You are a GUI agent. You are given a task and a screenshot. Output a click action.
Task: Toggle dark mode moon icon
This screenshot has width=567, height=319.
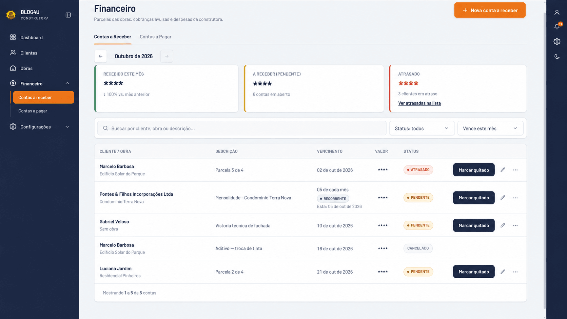click(557, 56)
